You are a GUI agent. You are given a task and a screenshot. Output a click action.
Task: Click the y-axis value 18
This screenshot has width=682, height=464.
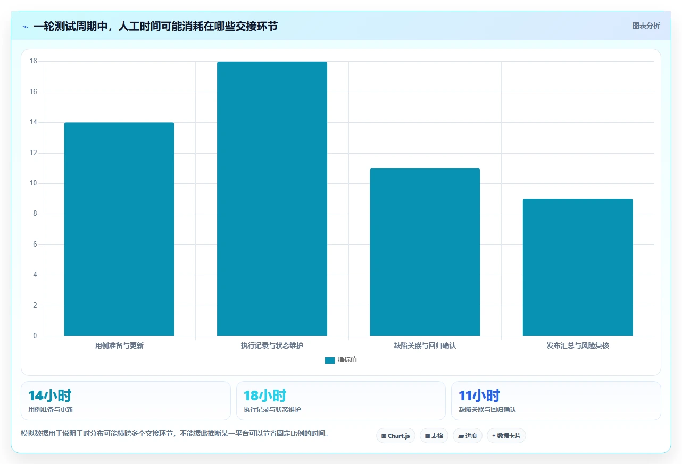tap(34, 61)
